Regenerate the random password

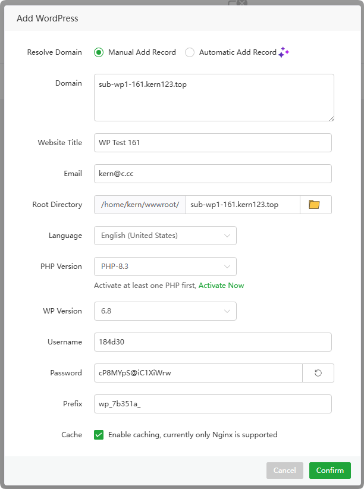[x=318, y=373]
